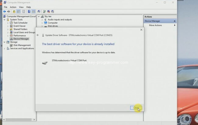198x125 pixels.
Task: Close the Update Driver dialog with X
Action: (x=141, y=30)
